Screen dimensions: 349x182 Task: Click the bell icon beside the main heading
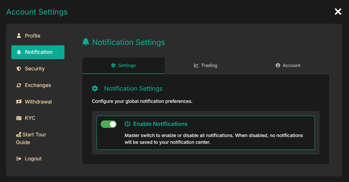tap(86, 42)
